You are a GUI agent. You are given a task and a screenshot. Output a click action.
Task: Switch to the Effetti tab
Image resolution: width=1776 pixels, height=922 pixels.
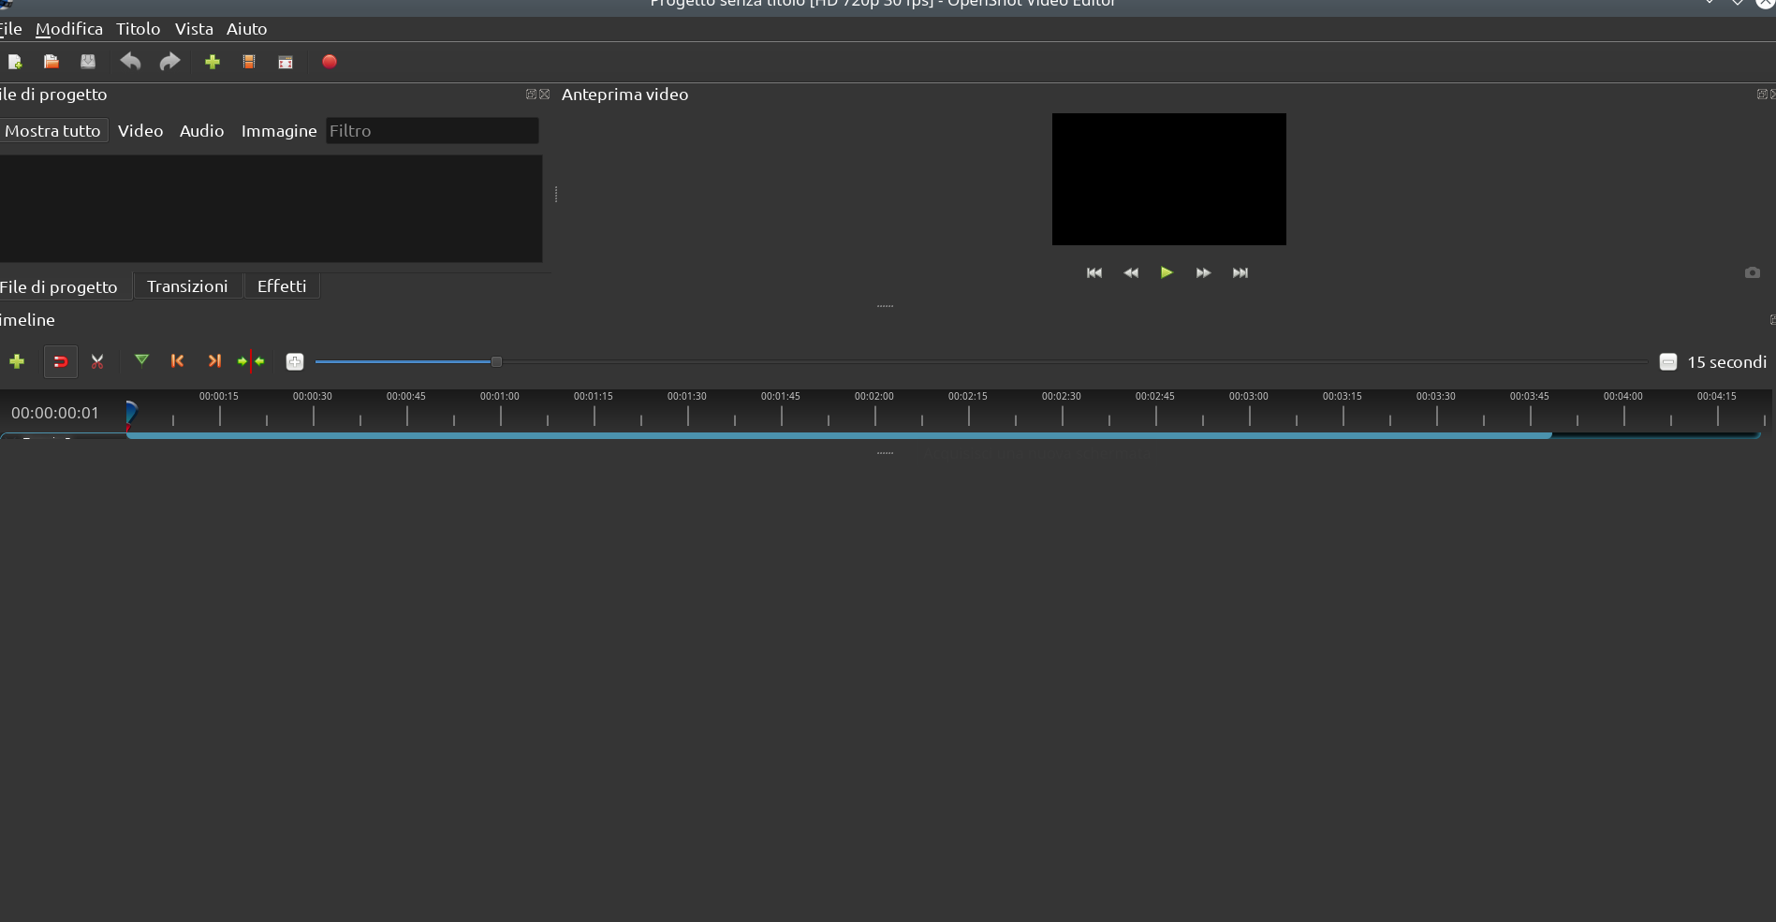click(282, 285)
